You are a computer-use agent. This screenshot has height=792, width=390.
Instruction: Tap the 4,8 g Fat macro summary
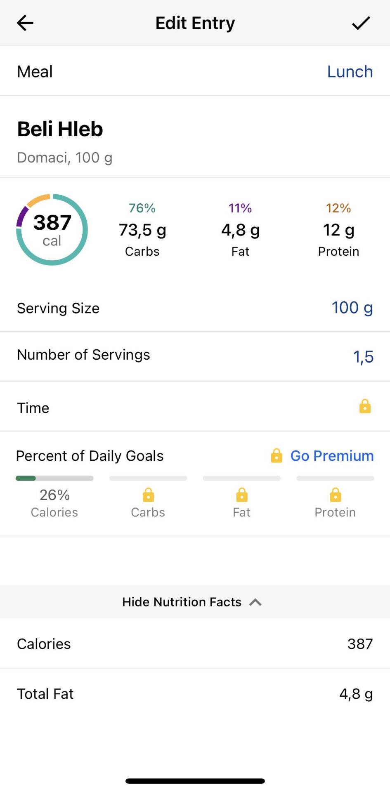[240, 230]
